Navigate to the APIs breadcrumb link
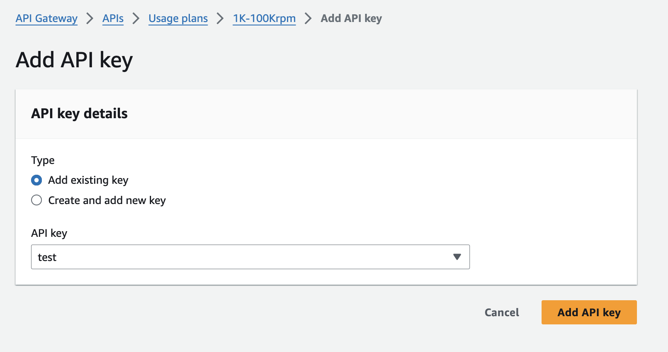The image size is (668, 352). 113,19
